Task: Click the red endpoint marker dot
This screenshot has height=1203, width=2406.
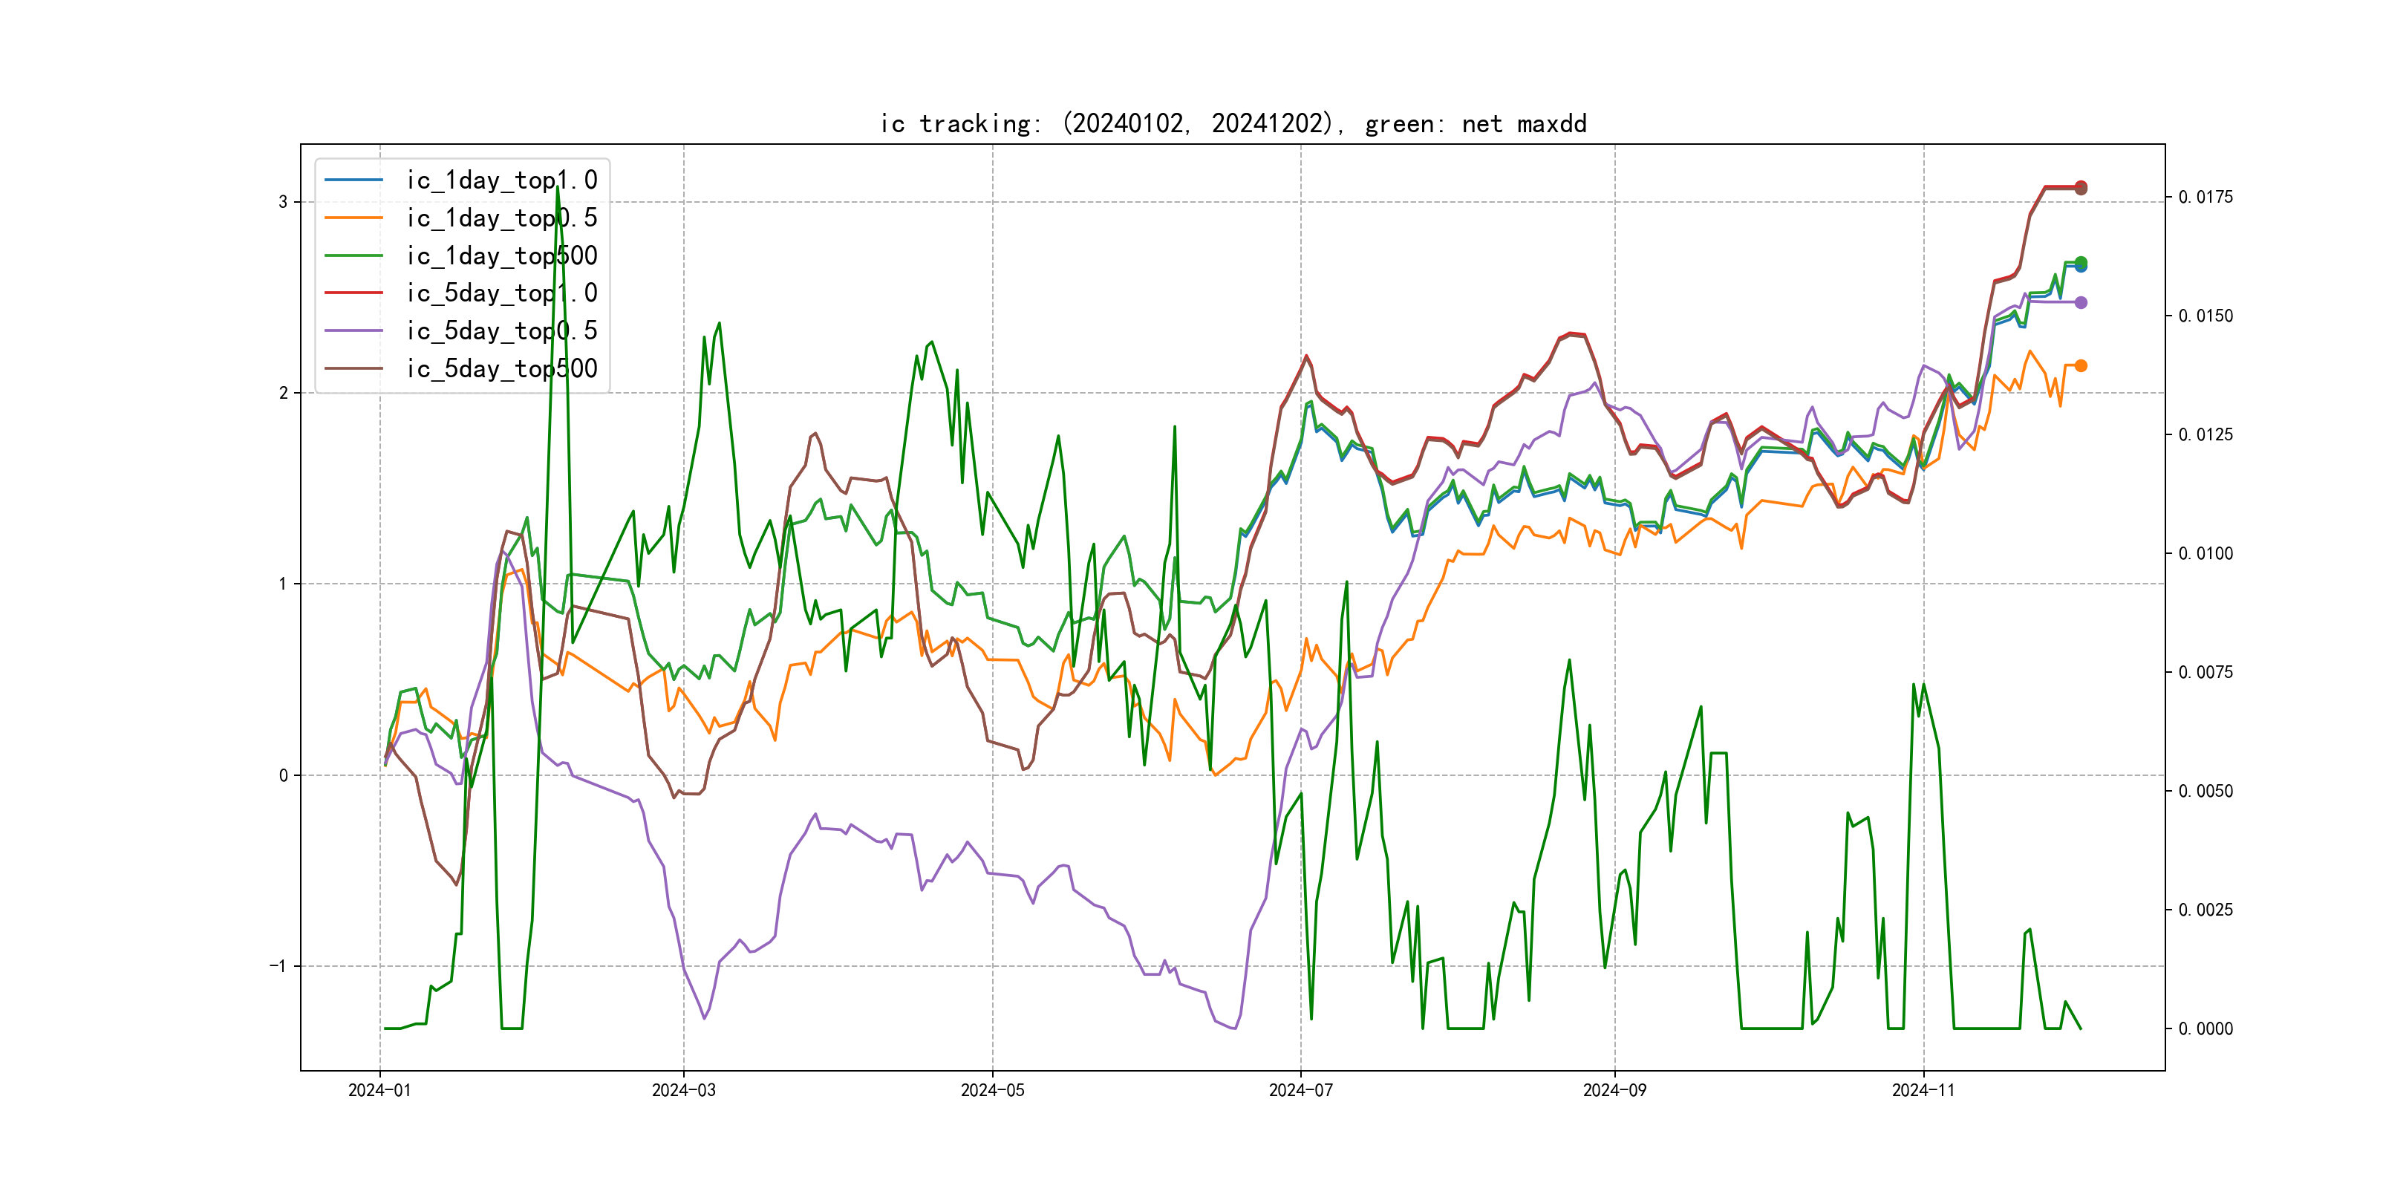Action: click(2081, 186)
